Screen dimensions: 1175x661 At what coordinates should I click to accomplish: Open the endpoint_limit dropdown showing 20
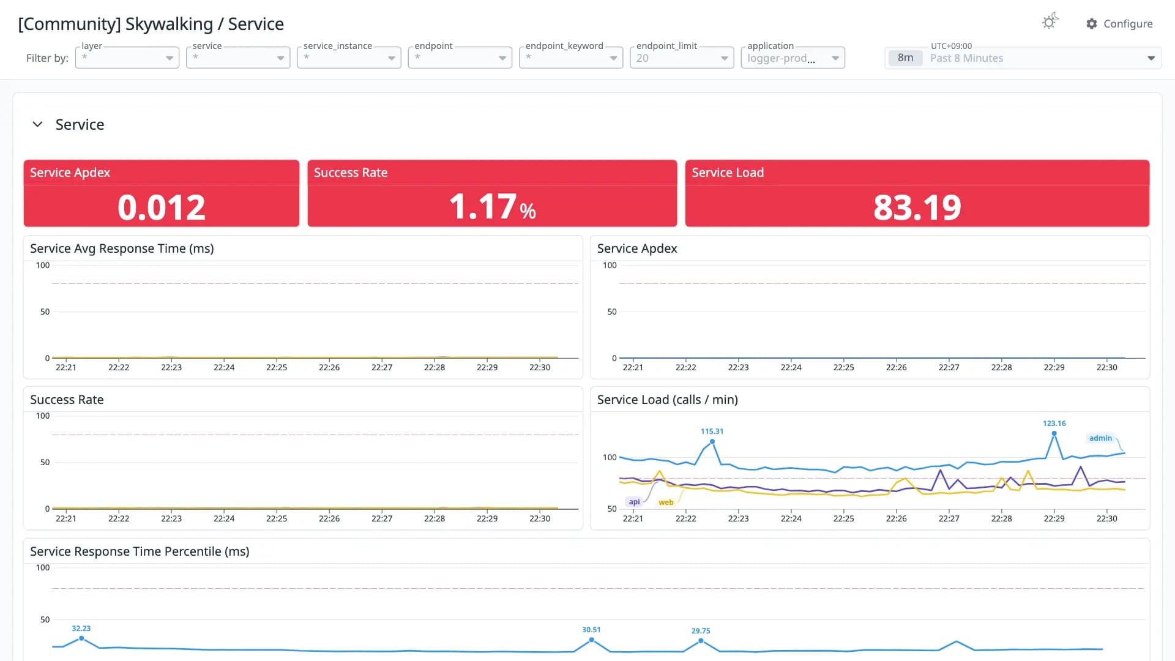(x=682, y=58)
